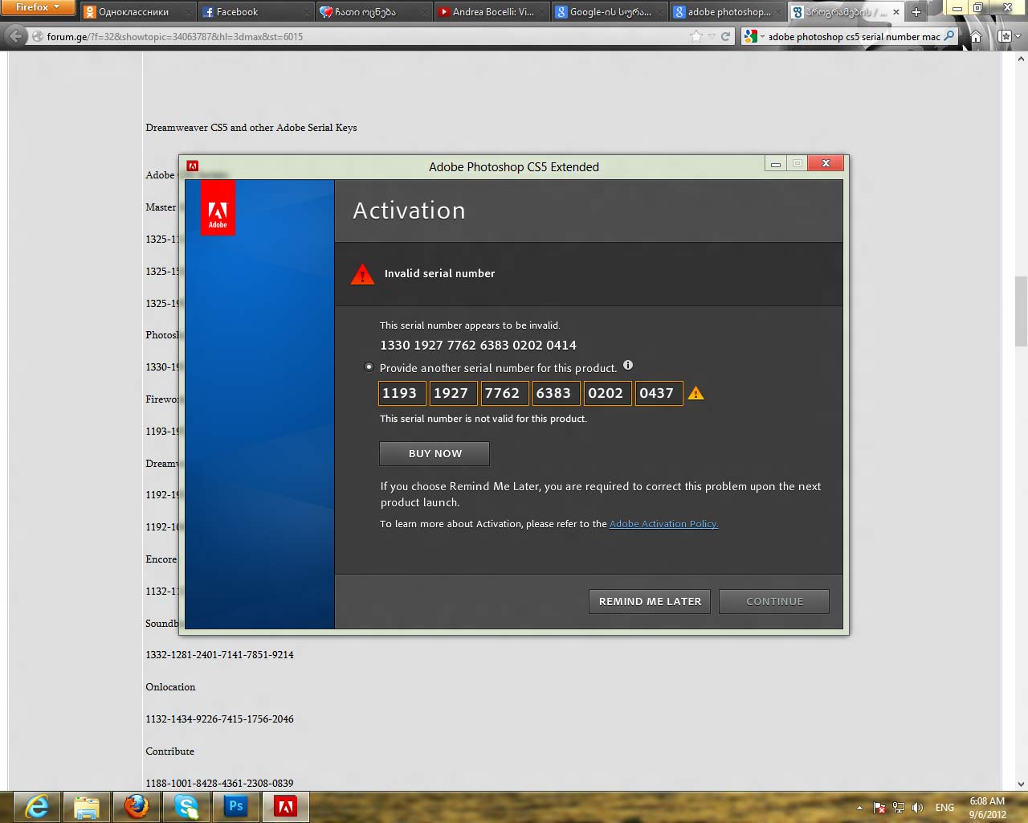Viewport: 1028px width, 823px height.
Task: Show hidden system tray icons
Action: (859, 808)
